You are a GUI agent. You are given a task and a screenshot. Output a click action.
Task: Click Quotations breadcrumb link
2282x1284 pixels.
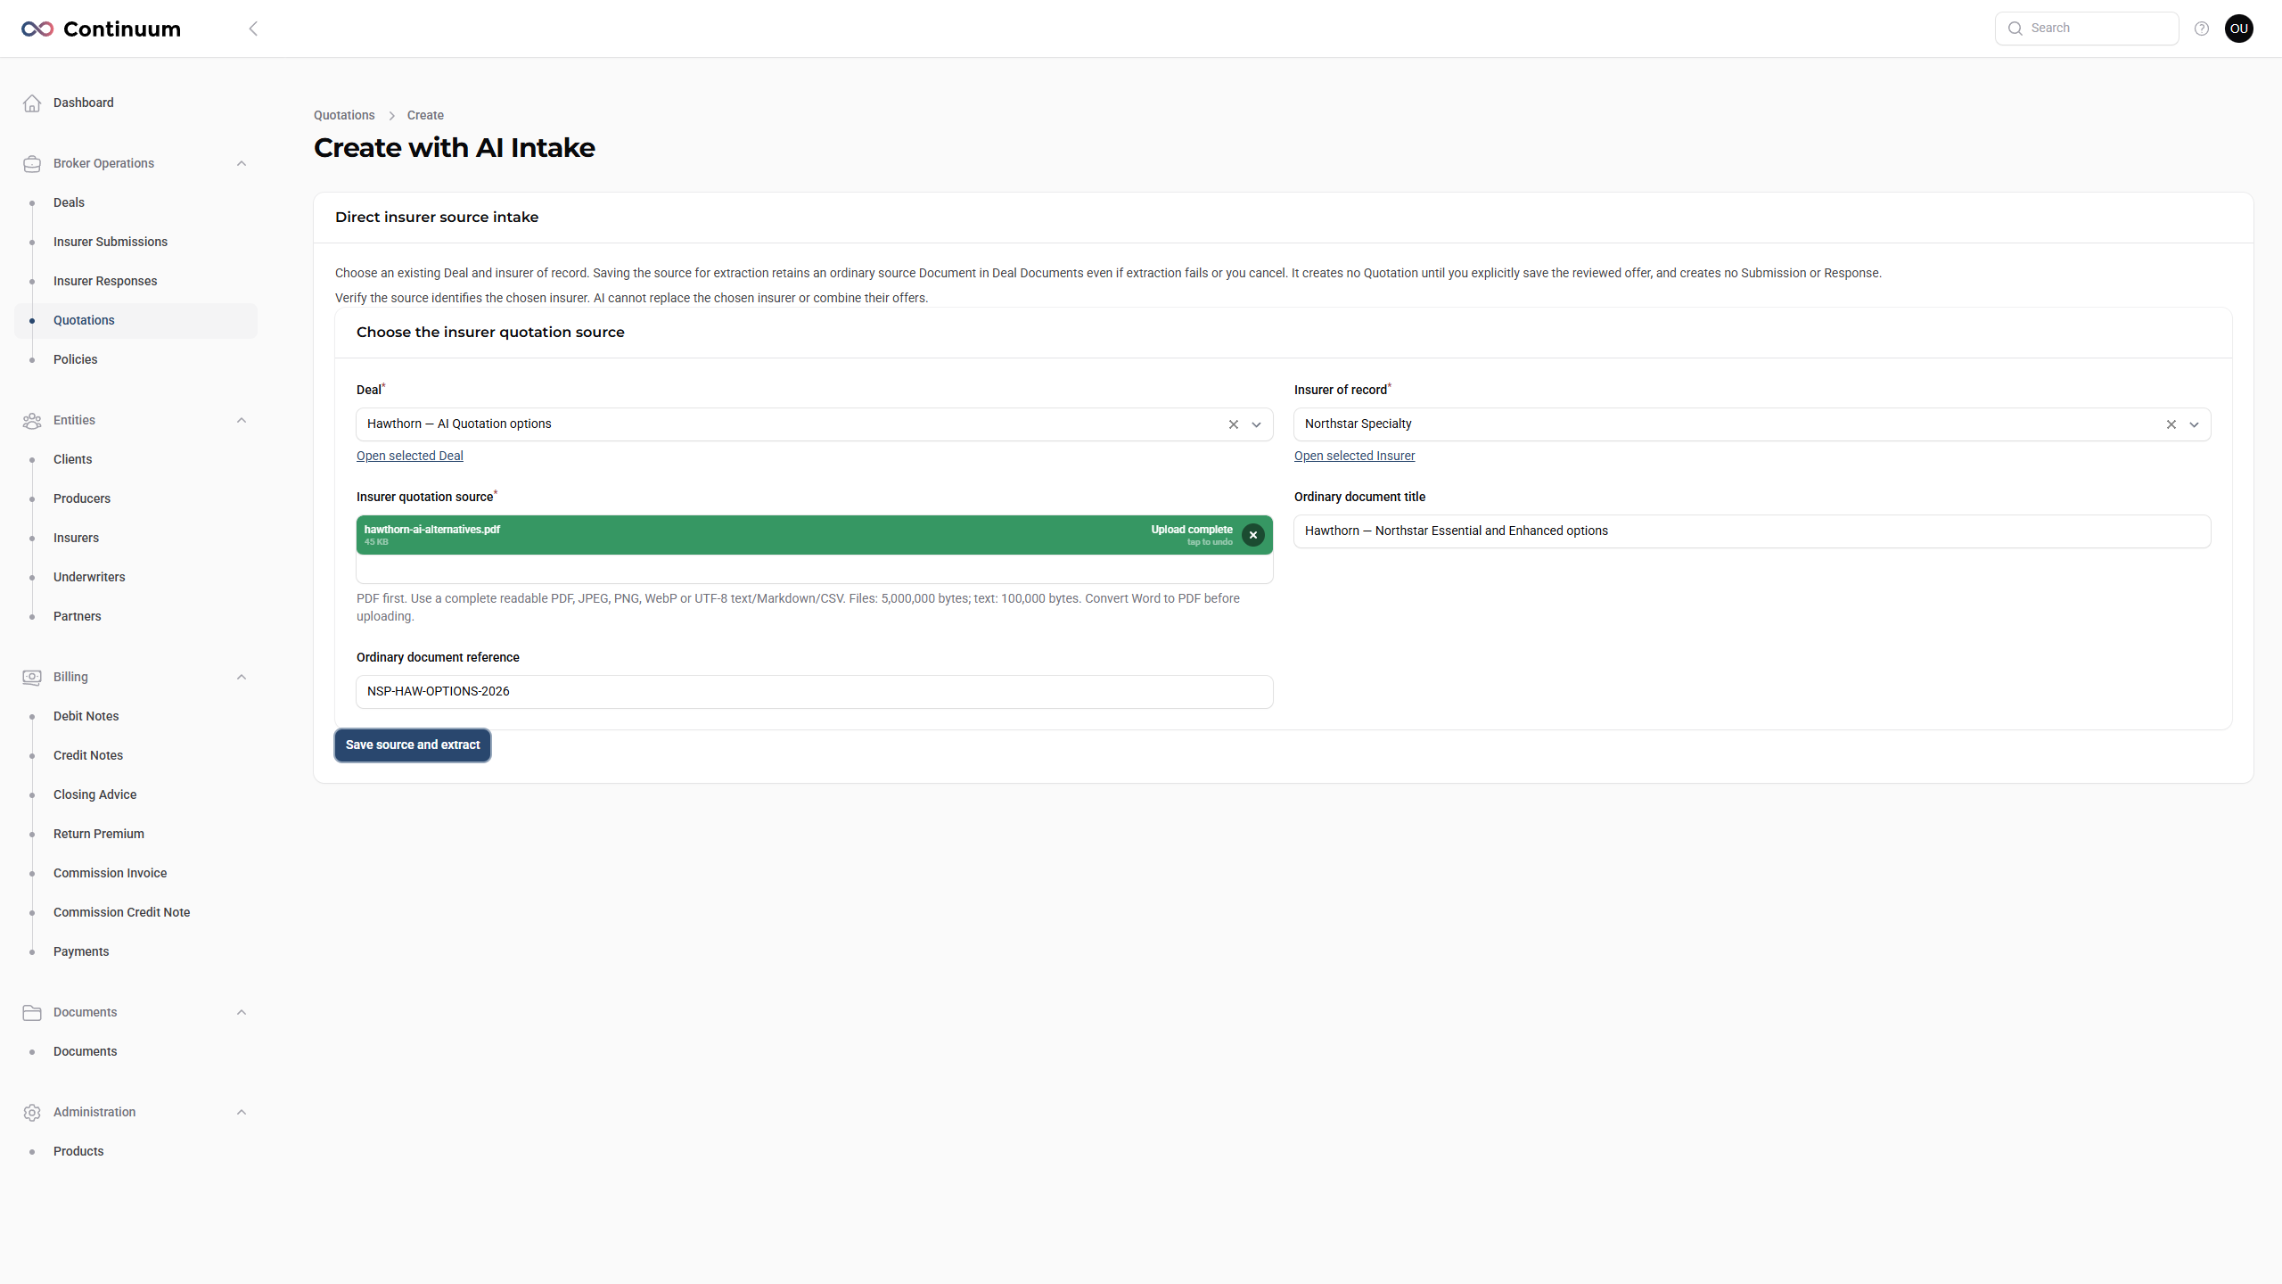coord(344,115)
